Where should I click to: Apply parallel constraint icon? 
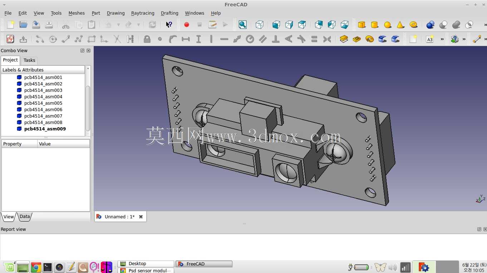(263, 39)
